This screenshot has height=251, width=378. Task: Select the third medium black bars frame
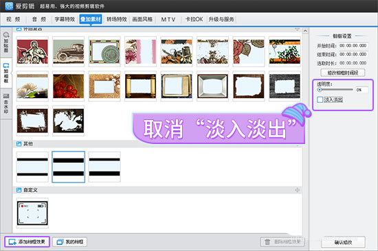[x=104, y=167]
